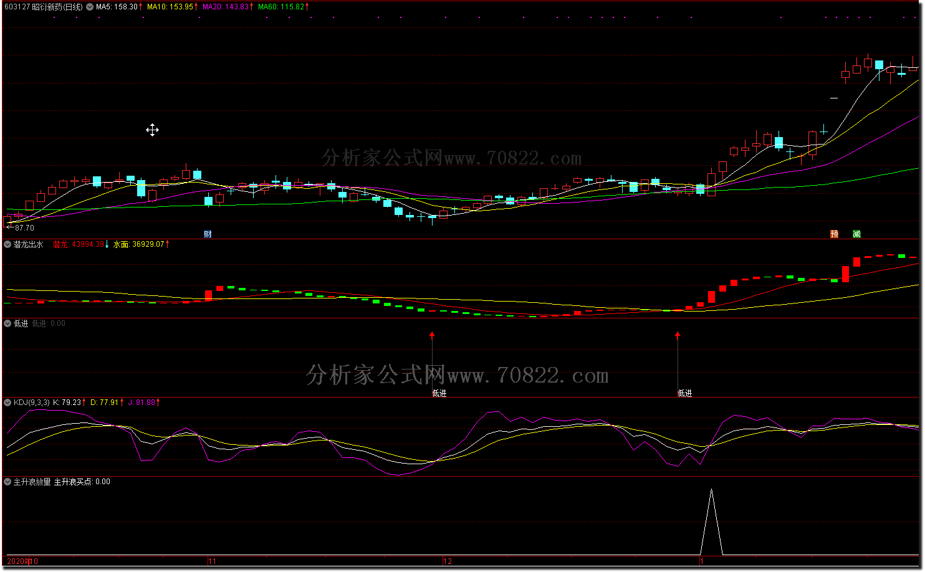This screenshot has height=572, width=925.
Task: Click the second 低进 signal label near January
Action: tap(685, 393)
